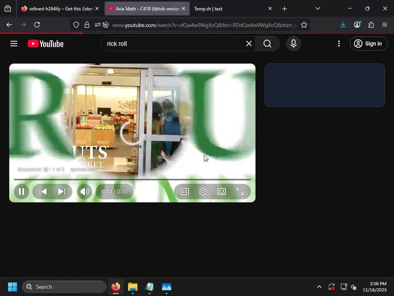Show hidden system tray icons

pos(319,287)
